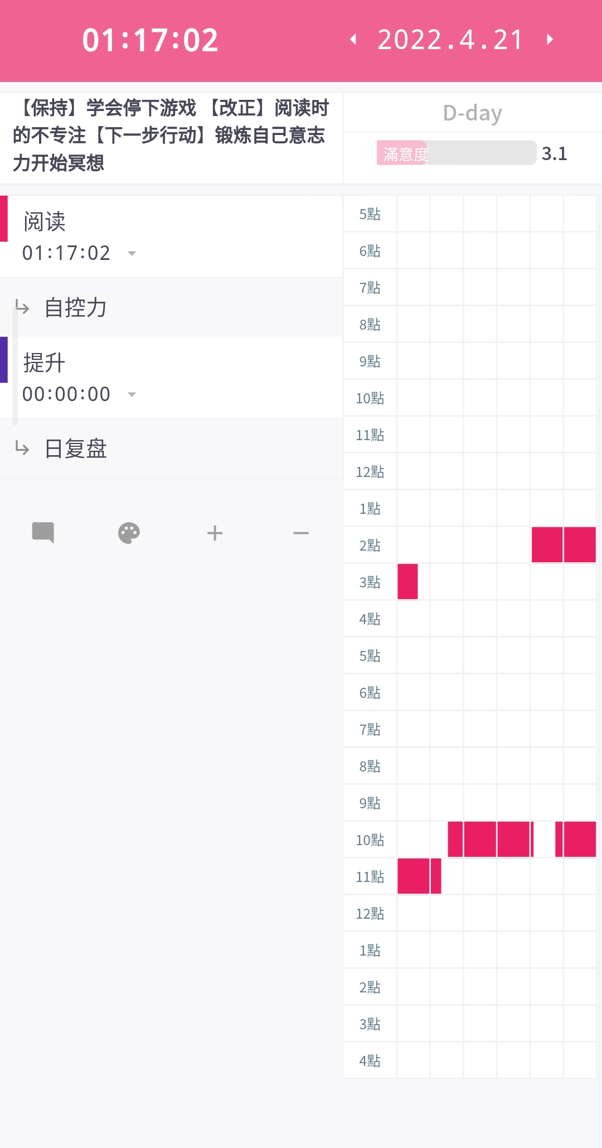Open the D-day section
The image size is (602, 1148).
click(473, 113)
